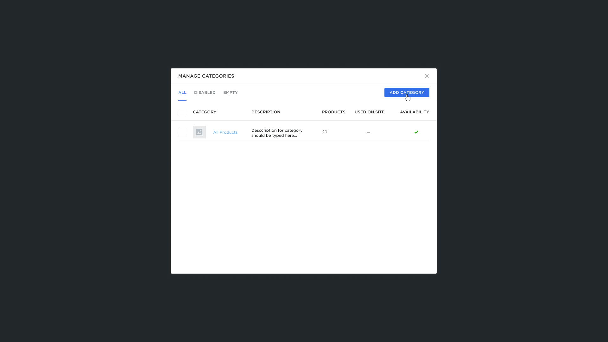Image resolution: width=608 pixels, height=342 pixels.
Task: Click the All Products image placeholder icon
Action: pos(199,132)
